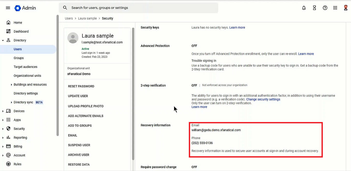Click the Rules steering wheel icon

(x=8, y=164)
